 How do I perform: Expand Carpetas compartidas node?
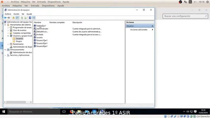8,33
